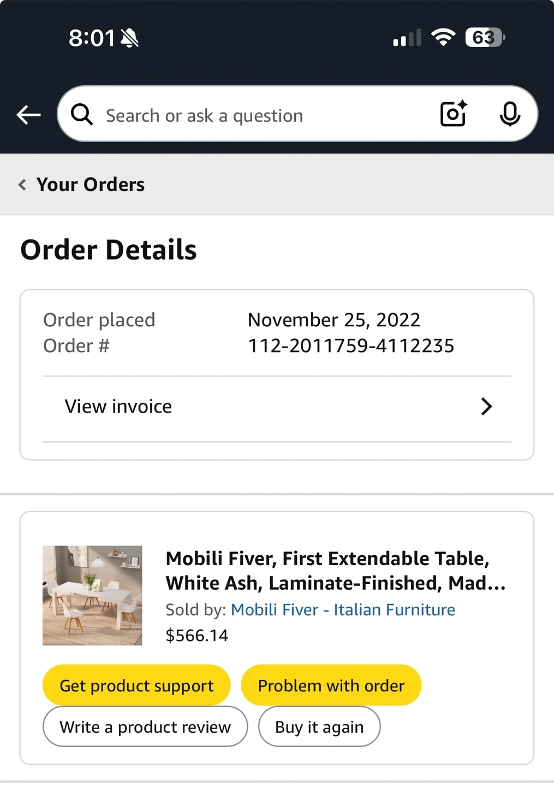Tap the cellular signal bars icon

(x=407, y=38)
